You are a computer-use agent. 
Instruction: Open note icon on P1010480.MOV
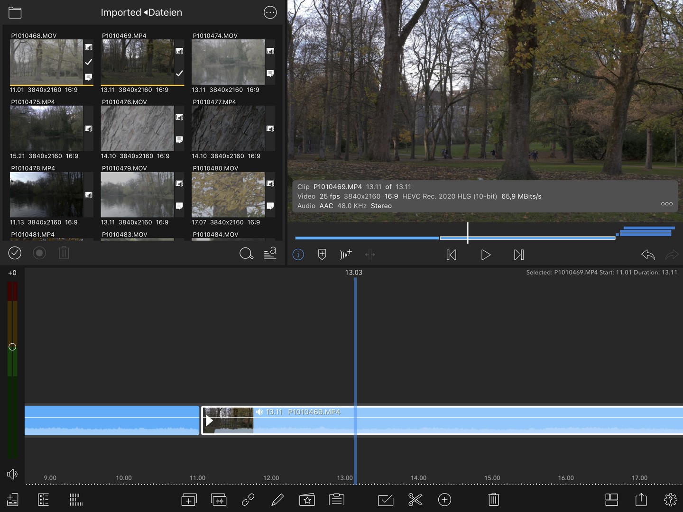tap(270, 206)
